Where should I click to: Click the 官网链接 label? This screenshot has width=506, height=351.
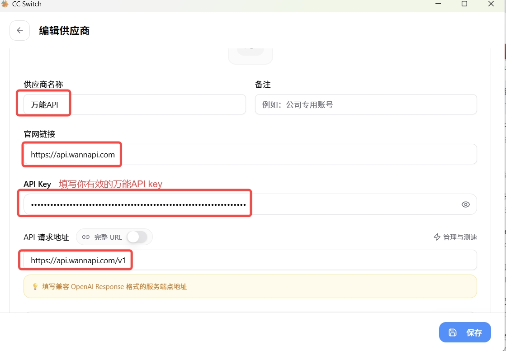[39, 134]
